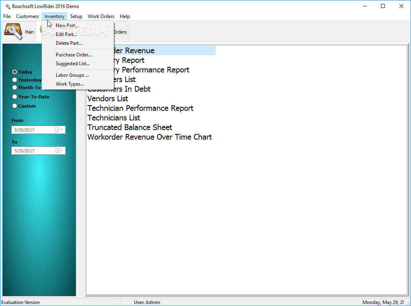Open the Help menu
Screen dimensions: 411x306
[125, 16]
